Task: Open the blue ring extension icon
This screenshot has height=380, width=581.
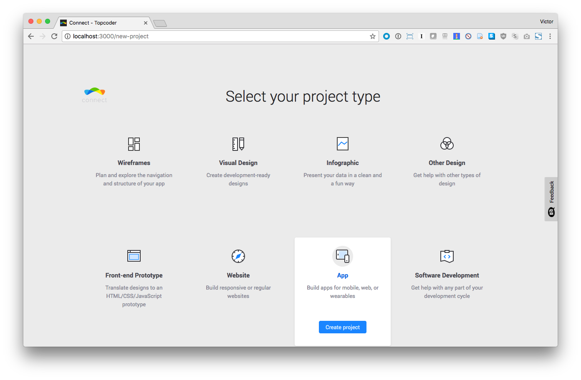Action: [386, 36]
